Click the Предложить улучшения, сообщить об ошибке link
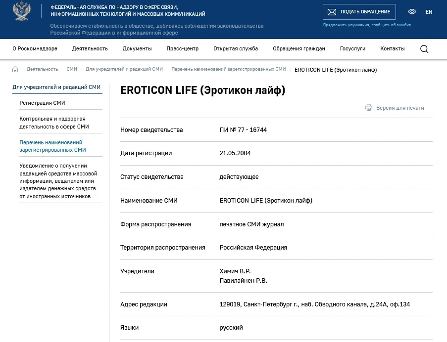This screenshot has width=447, height=342. pyautogui.click(x=367, y=25)
